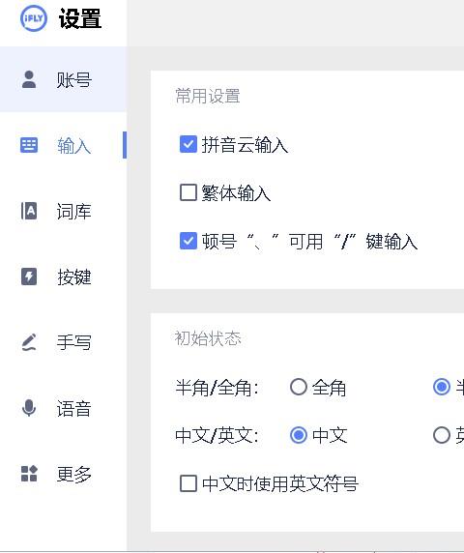Switch to the 词库 tab label

point(74,212)
